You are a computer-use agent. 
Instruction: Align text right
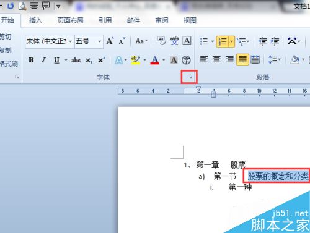click(x=229, y=59)
